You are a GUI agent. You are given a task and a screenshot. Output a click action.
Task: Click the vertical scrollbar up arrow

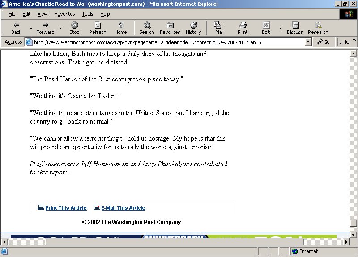[354, 53]
